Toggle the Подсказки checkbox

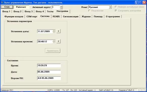click(89, 11)
